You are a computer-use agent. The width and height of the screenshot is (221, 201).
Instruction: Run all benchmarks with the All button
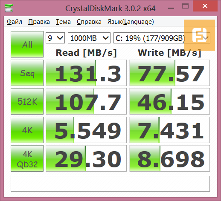pyautogui.click(x=27, y=44)
